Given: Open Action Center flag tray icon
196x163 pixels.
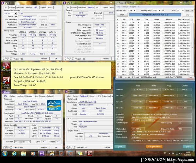Looking at the screenshot, I should (x=173, y=154).
